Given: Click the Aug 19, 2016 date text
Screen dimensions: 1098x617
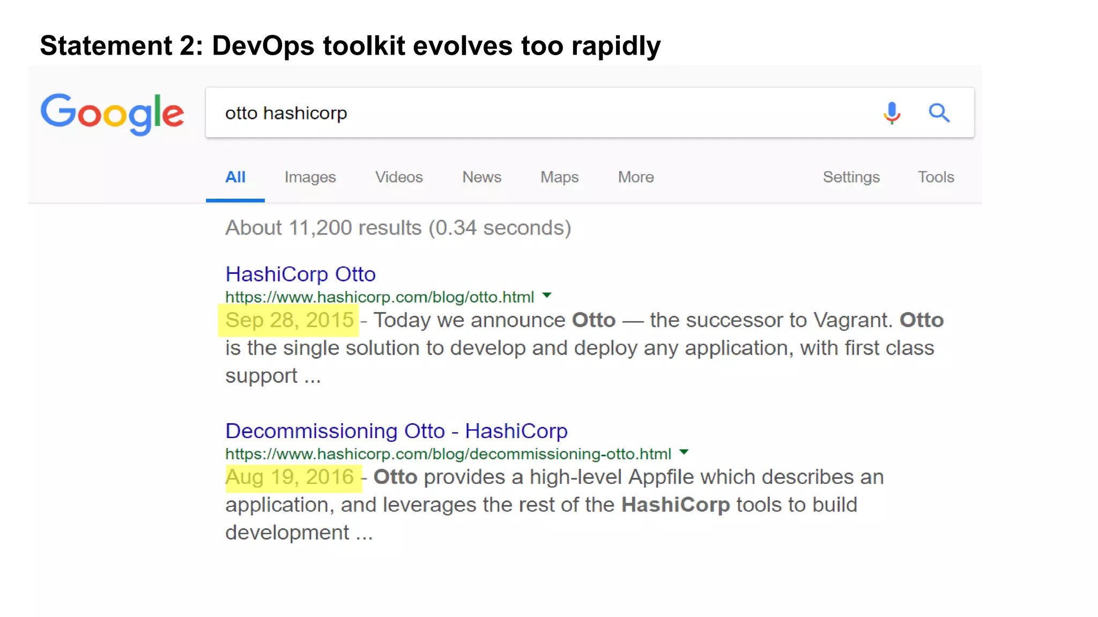Looking at the screenshot, I should [290, 477].
